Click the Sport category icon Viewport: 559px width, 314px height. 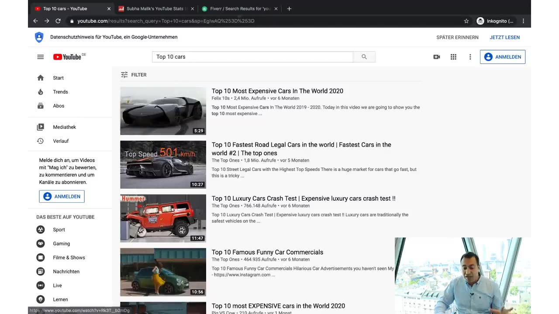click(41, 229)
